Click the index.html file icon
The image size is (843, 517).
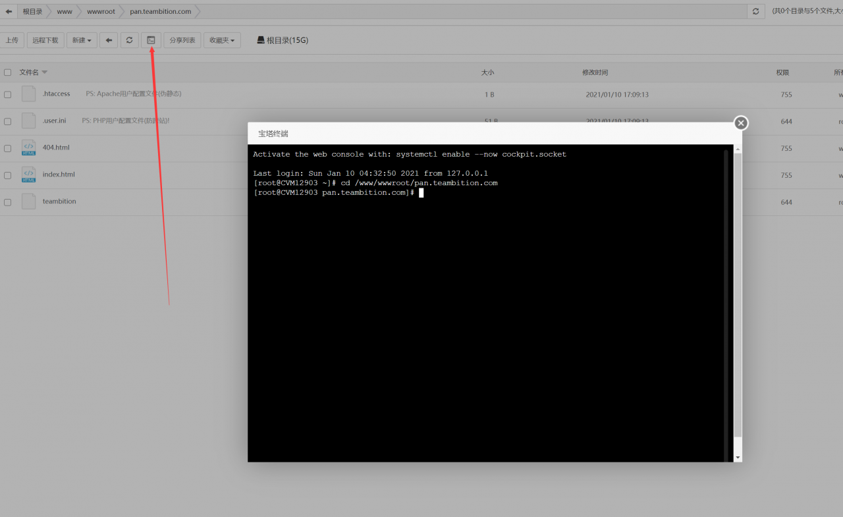28,175
